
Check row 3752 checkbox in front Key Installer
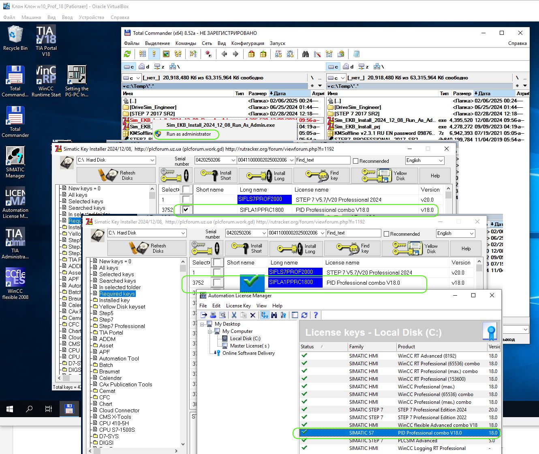pos(218,283)
